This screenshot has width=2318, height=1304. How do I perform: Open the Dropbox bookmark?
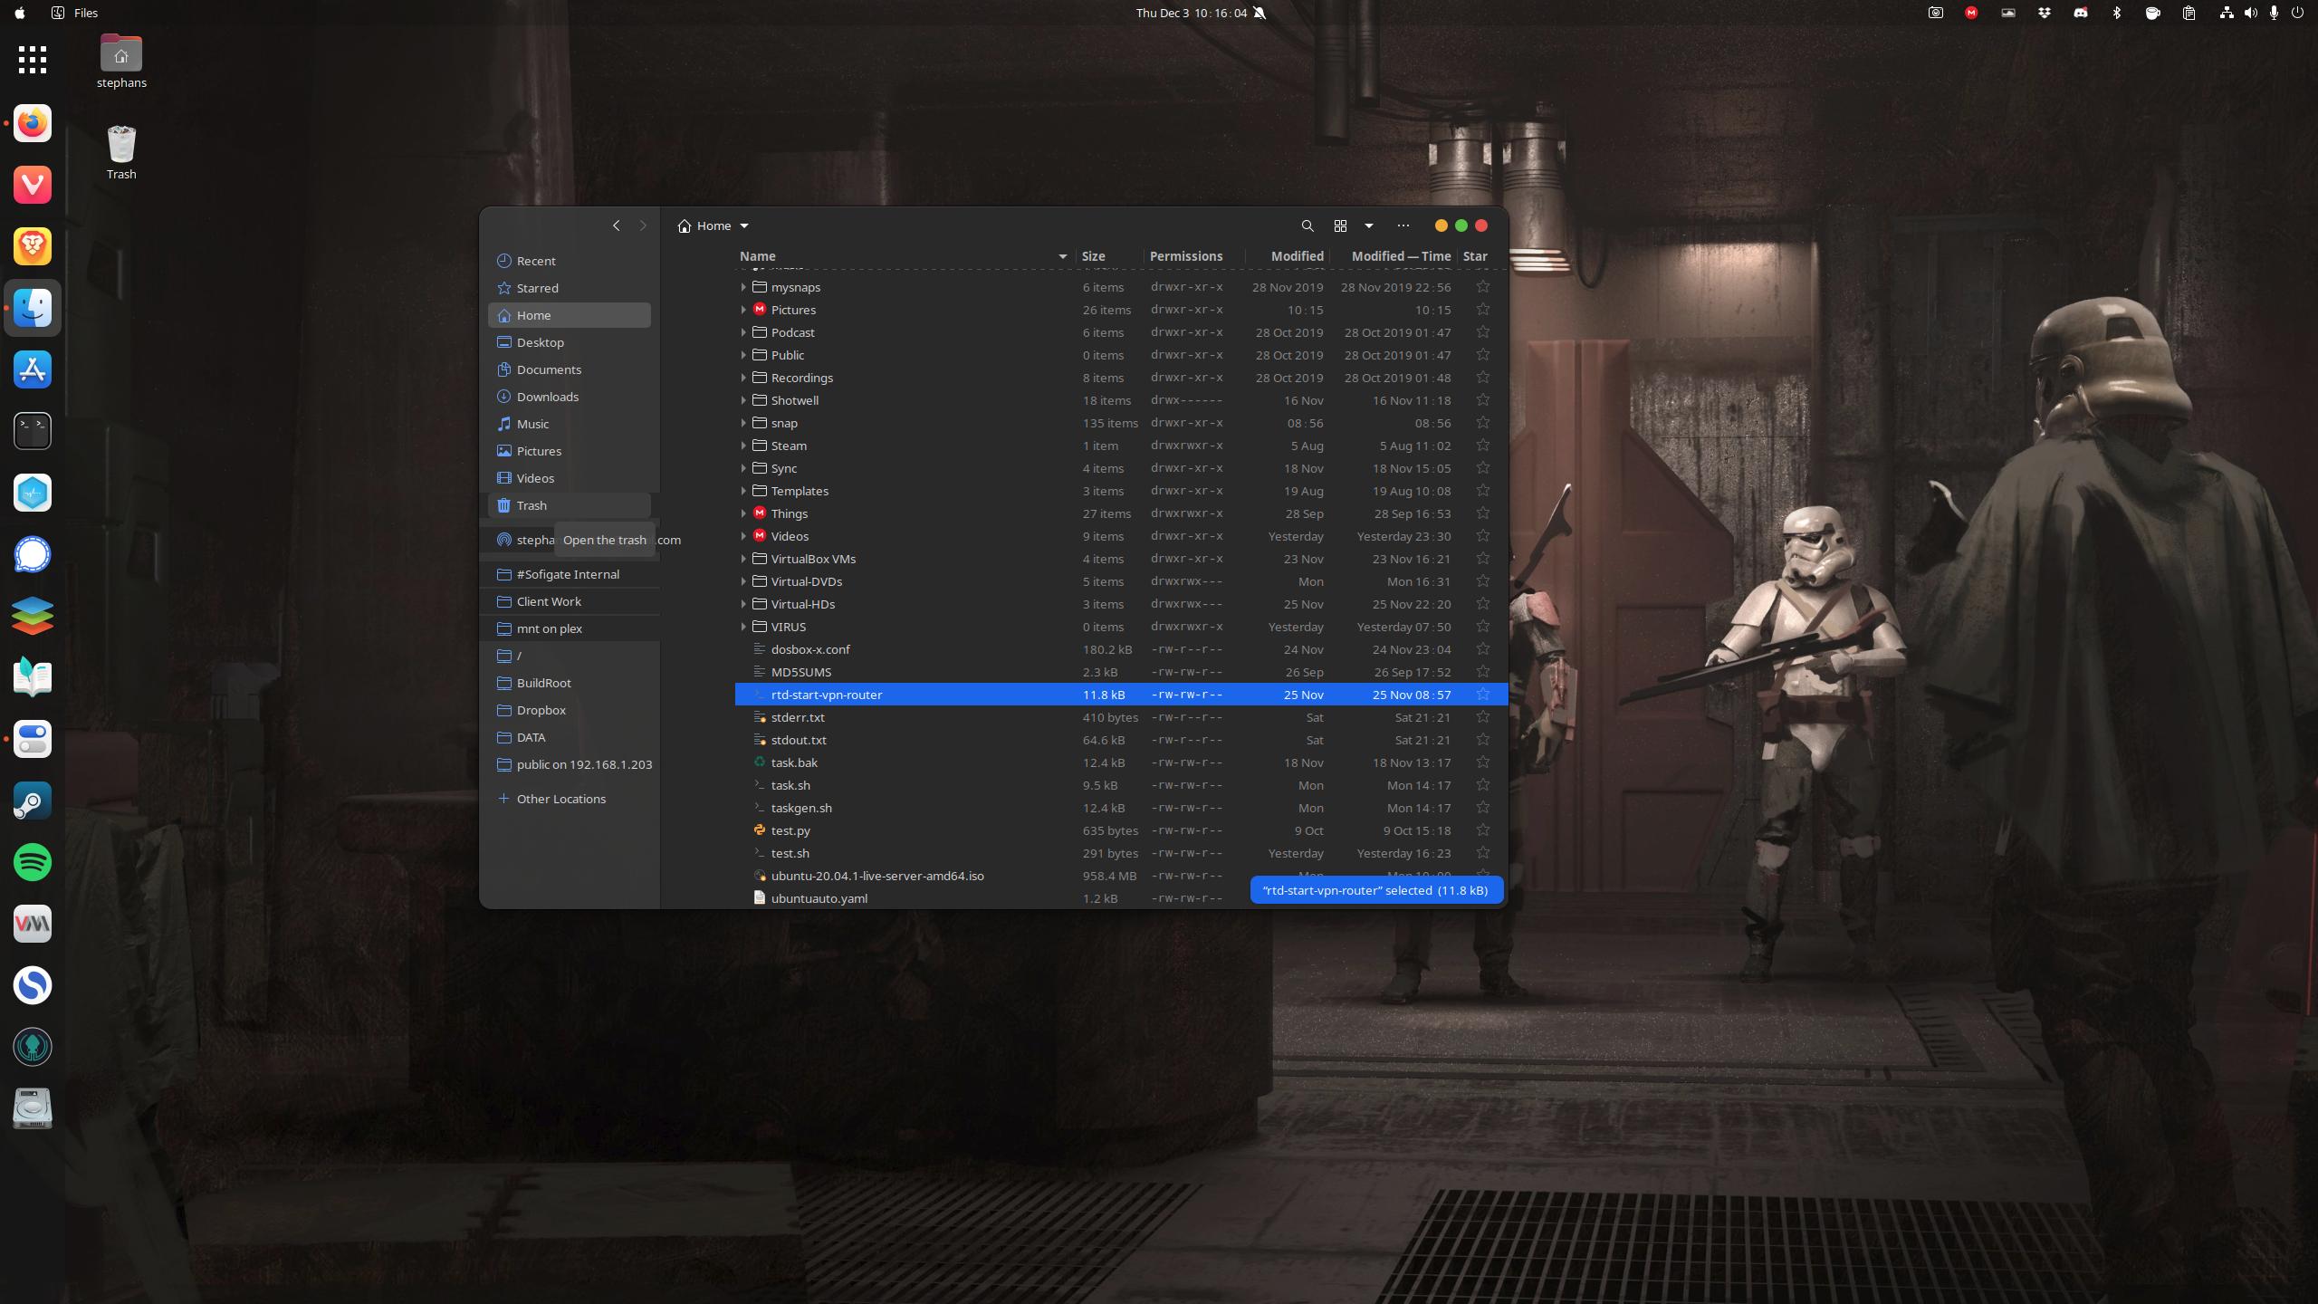click(570, 710)
